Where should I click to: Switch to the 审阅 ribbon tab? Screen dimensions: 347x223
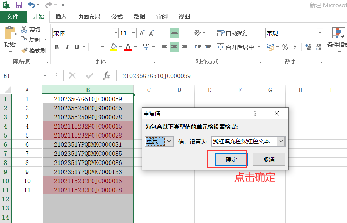click(162, 17)
